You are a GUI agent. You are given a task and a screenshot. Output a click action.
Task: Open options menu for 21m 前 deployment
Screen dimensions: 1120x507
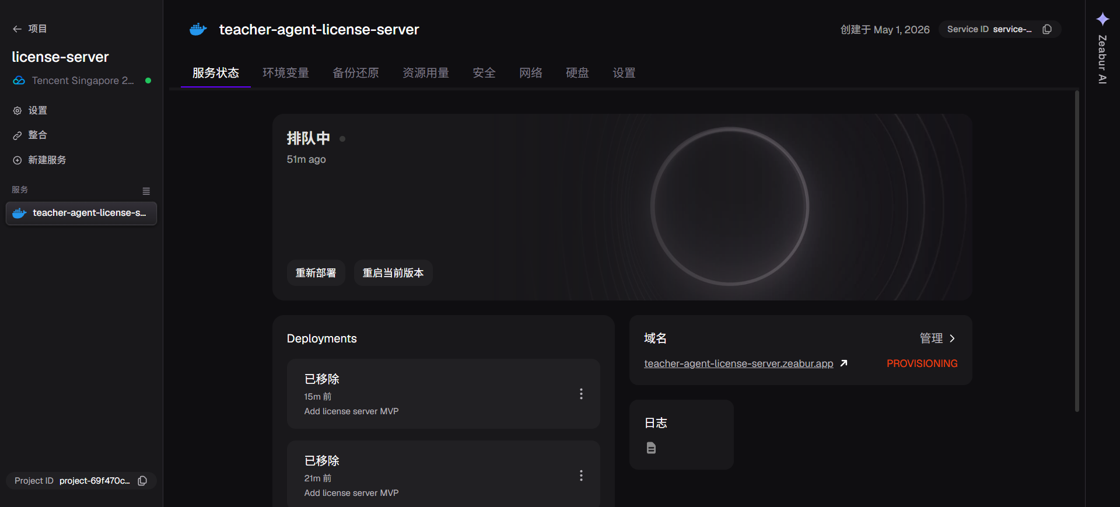point(581,475)
